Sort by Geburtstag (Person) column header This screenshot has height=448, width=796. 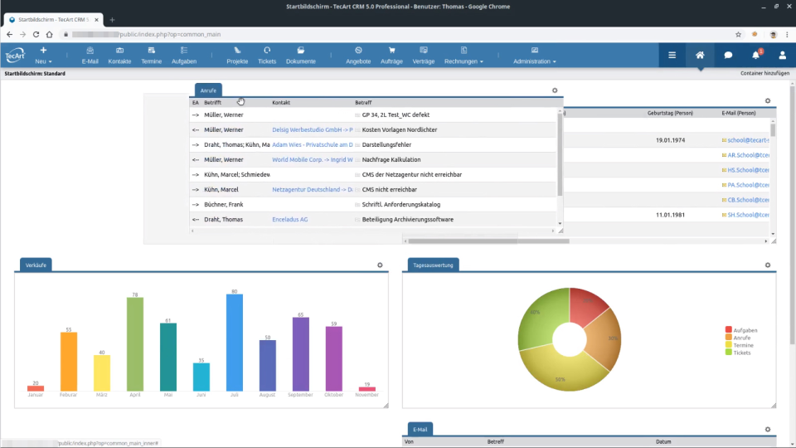coord(670,113)
